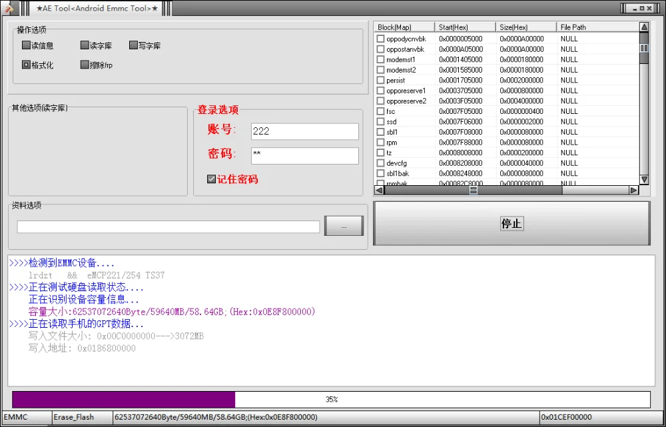Click the 资料选项 file path field
The image size is (666, 427).
click(168, 226)
